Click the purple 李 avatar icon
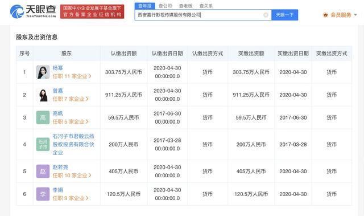The width and height of the screenshot is (364, 216). 43,194
